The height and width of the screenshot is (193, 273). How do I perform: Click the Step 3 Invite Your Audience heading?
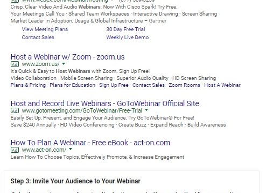[75, 181]
